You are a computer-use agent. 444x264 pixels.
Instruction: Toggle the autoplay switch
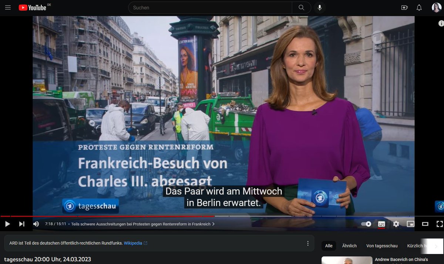tap(366, 224)
